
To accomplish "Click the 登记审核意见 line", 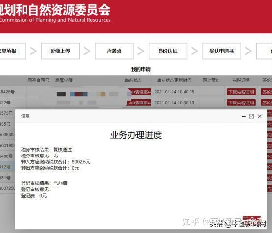I will point(36,189).
